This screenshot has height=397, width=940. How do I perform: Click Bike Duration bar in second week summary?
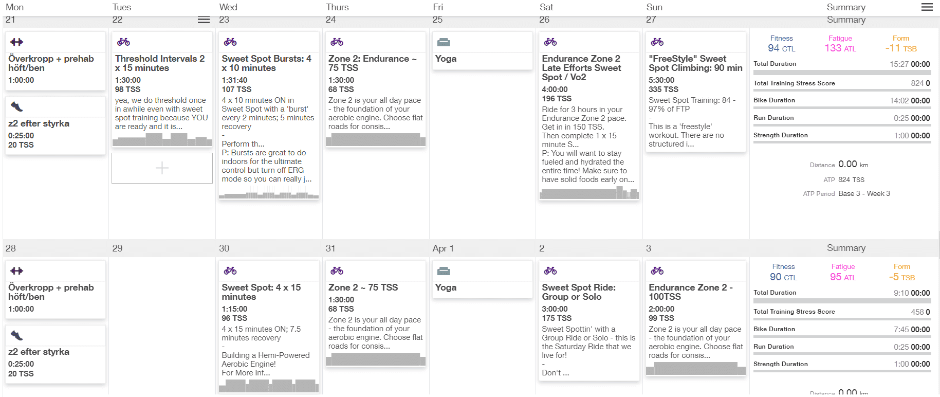point(842,337)
